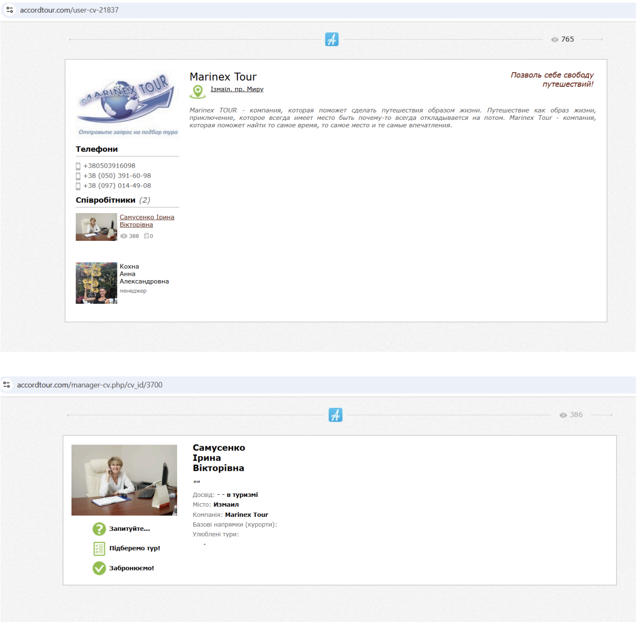Click the eye icon beside 388 views
Screen dimensions: 637x622
pyautogui.click(x=124, y=236)
